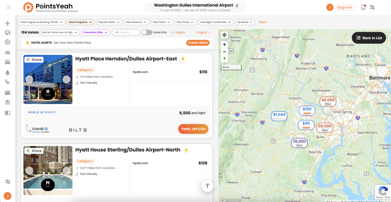
Task: Open the bank building sidebar icon
Action: click(x=8, y=102)
